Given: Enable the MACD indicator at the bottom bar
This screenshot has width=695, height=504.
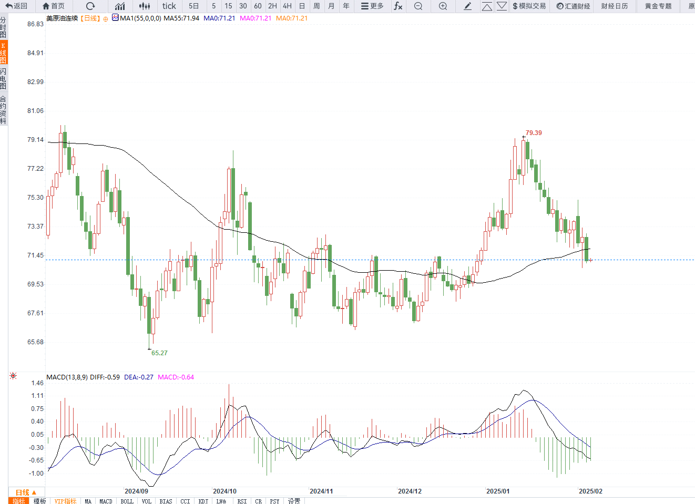Looking at the screenshot, I should coord(106,501).
